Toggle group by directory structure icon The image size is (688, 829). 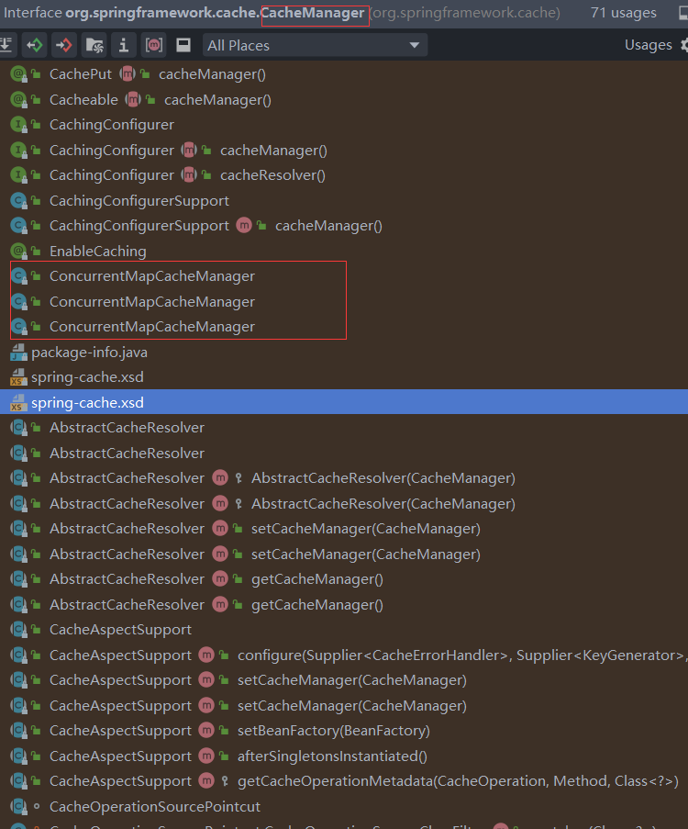(94, 46)
